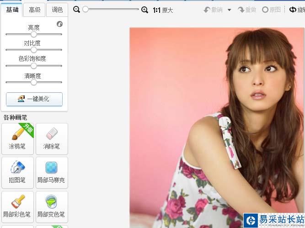The image size is (305, 228).
Task: Select the 抠图笔 cutout pen tool
Action: pyautogui.click(x=17, y=173)
